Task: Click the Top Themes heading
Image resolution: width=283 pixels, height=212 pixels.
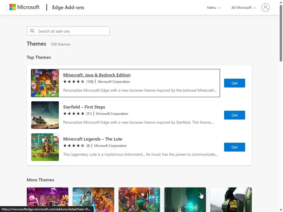Action: (x=39, y=57)
